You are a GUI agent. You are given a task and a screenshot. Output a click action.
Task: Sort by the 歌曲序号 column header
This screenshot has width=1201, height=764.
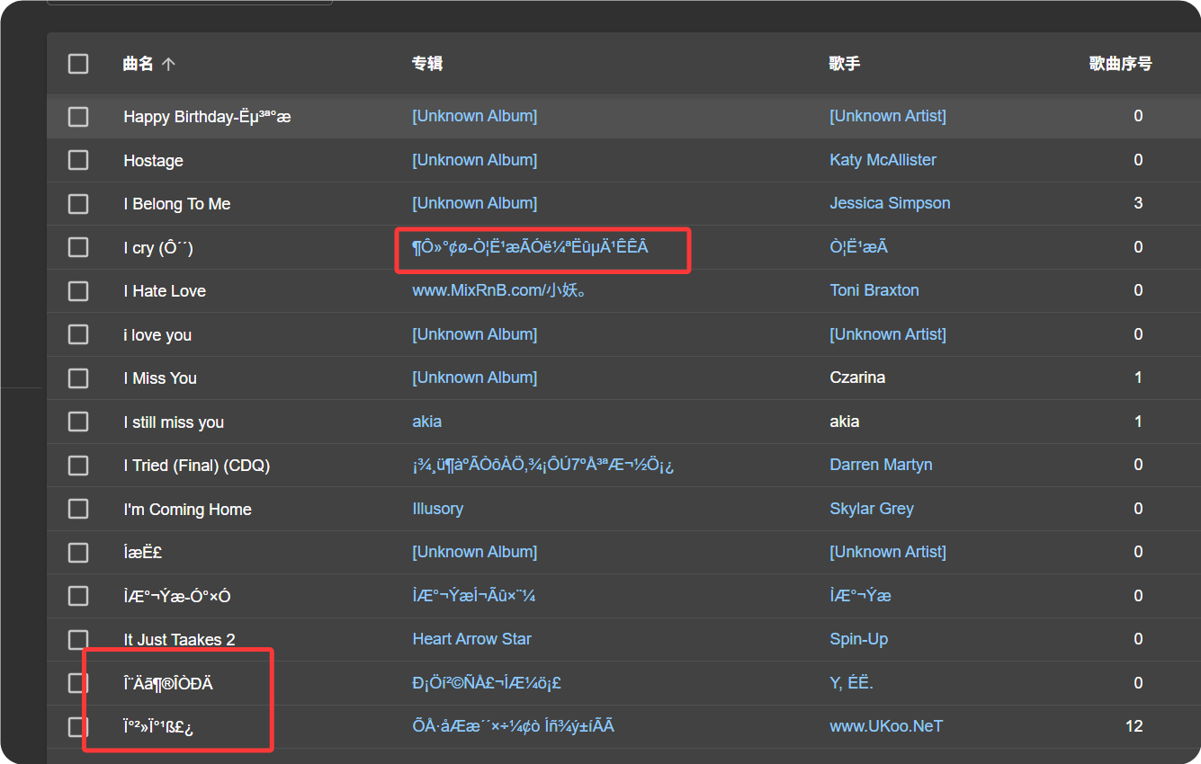point(1120,64)
